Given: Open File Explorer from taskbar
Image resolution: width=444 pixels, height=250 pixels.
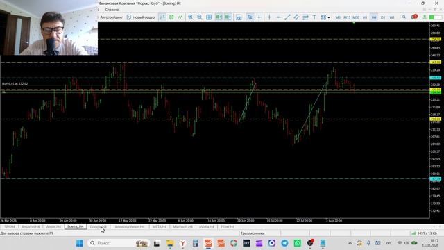Looking at the screenshot, I should 170,243.
